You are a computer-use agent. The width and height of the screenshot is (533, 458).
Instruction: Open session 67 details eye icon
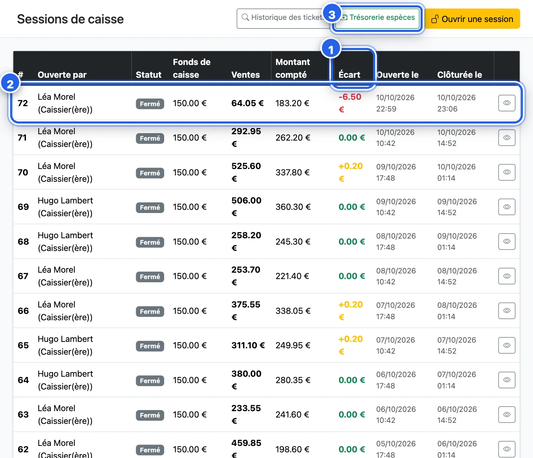pyautogui.click(x=507, y=276)
